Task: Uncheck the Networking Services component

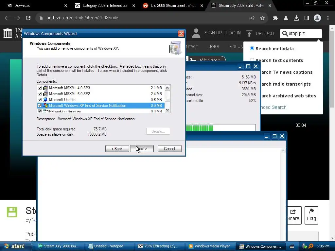Action: pos(40,111)
